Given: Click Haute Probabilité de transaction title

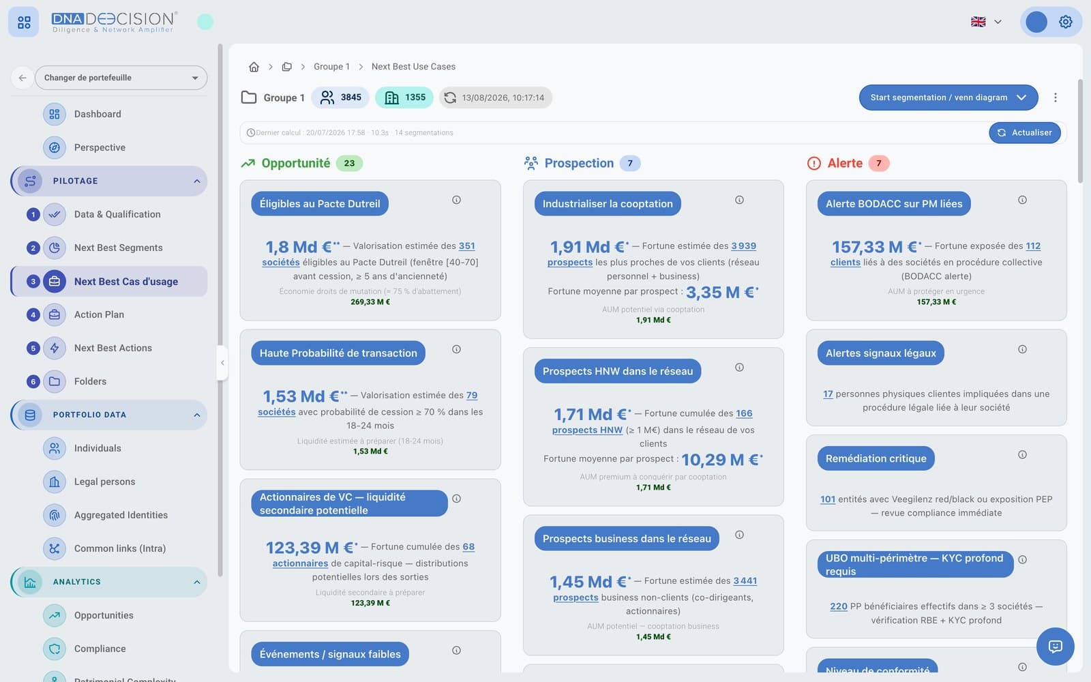Looking at the screenshot, I should click(338, 353).
